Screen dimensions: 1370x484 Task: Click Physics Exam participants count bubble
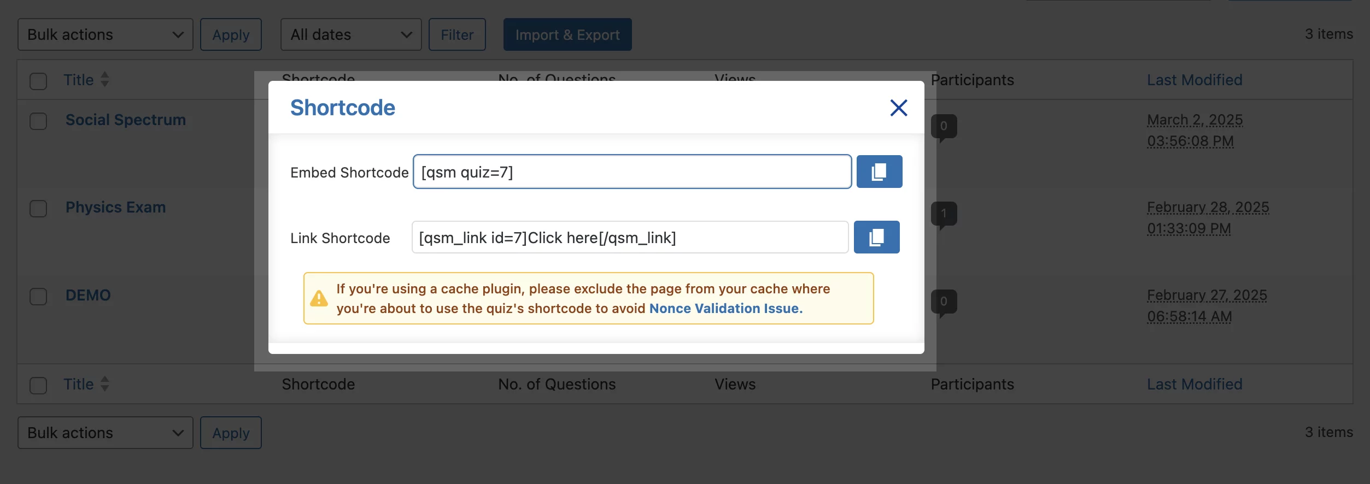[944, 214]
